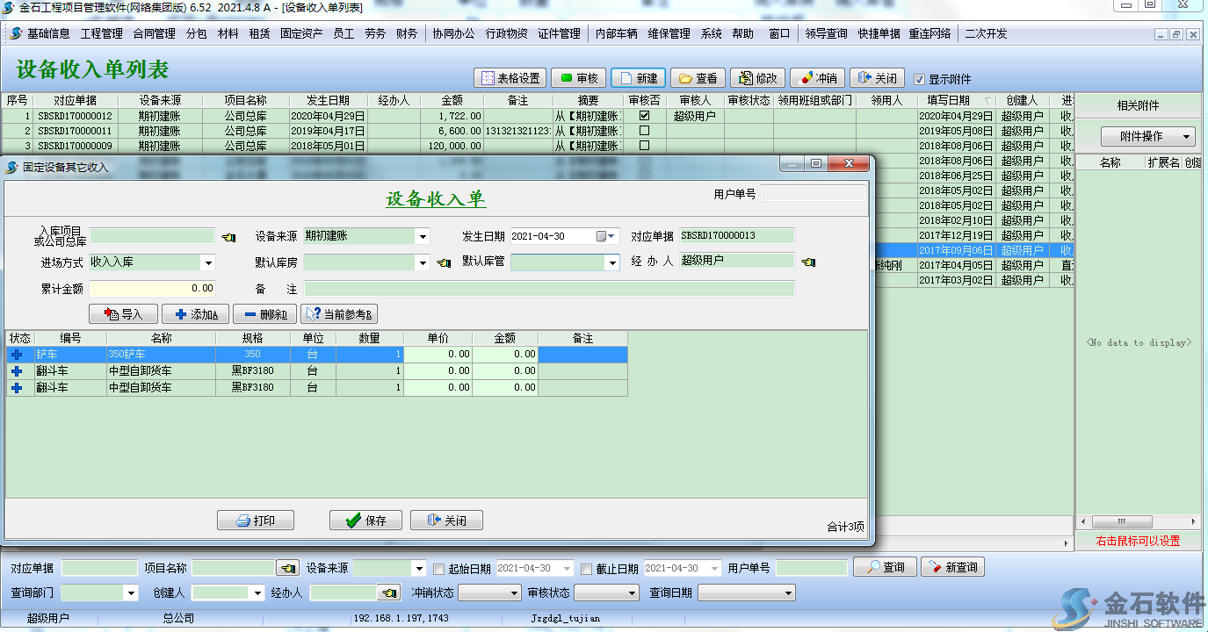The width and height of the screenshot is (1208, 632).
Task: Click the 新查询 button
Action: [952, 567]
